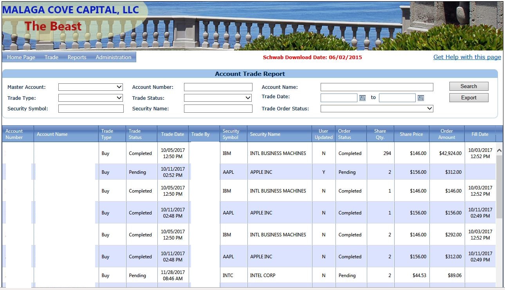Open the Get Help with this page link
The image size is (505, 290).
tap(467, 57)
